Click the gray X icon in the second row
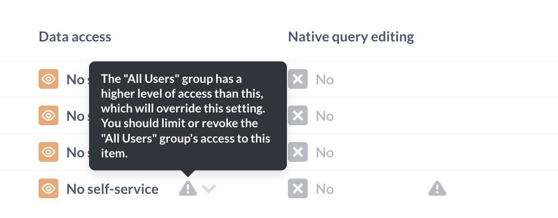558x218 pixels. click(298, 115)
